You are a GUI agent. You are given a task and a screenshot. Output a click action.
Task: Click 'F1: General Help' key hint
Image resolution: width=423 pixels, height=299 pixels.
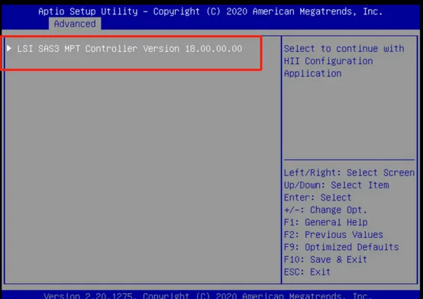coord(325,222)
